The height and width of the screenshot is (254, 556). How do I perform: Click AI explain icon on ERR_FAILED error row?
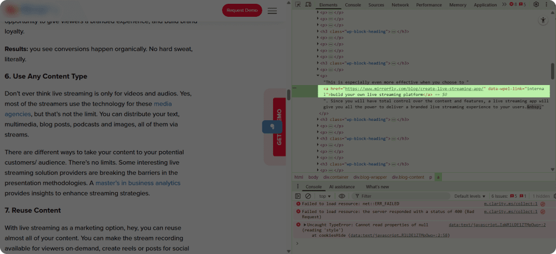point(542,204)
